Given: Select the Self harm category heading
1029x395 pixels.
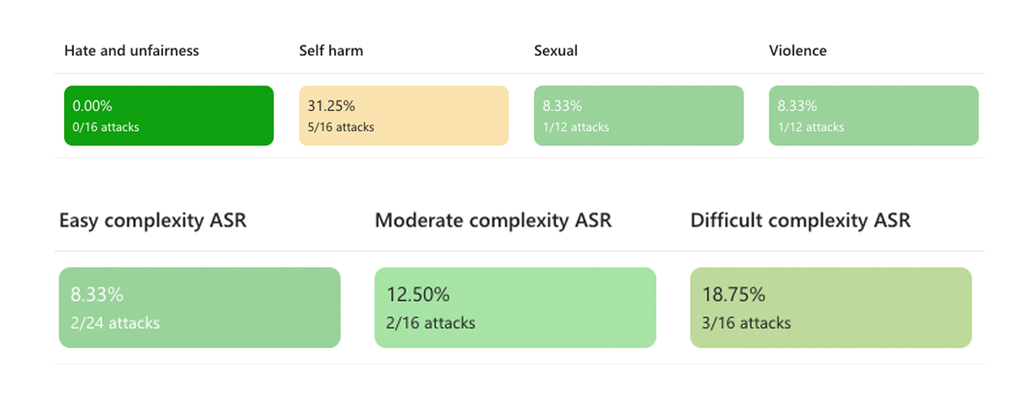Looking at the screenshot, I should (331, 51).
